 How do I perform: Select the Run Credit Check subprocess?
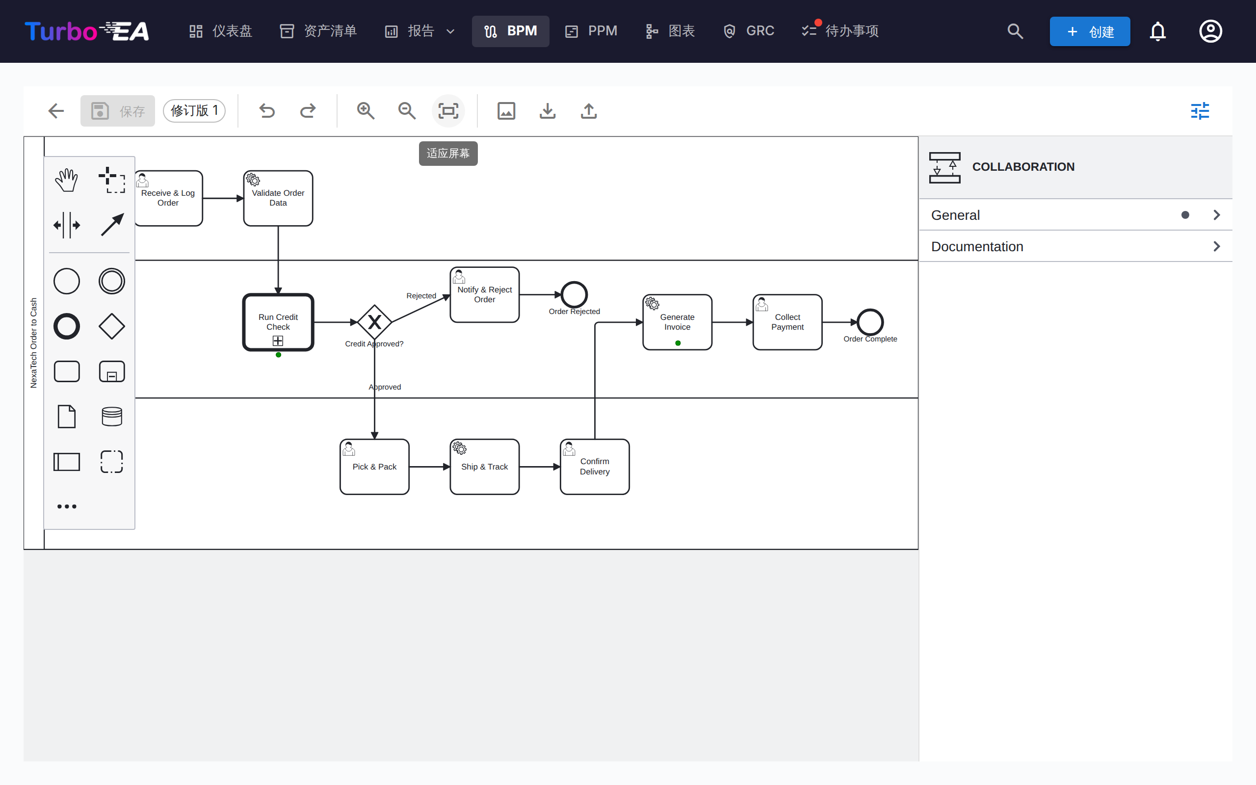[278, 322]
